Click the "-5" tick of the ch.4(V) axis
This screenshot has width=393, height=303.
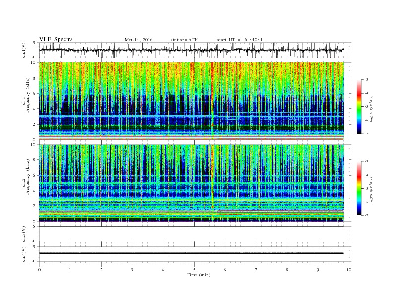coord(33,262)
